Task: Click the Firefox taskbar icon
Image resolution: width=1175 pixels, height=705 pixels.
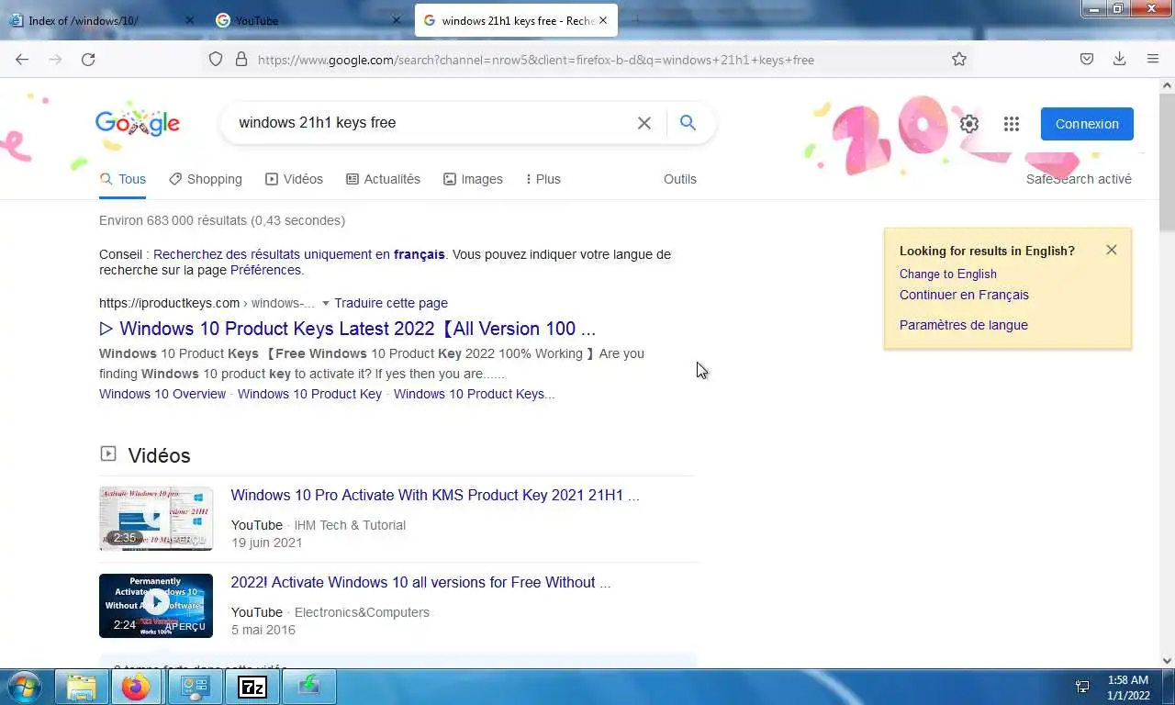Action: point(136,687)
